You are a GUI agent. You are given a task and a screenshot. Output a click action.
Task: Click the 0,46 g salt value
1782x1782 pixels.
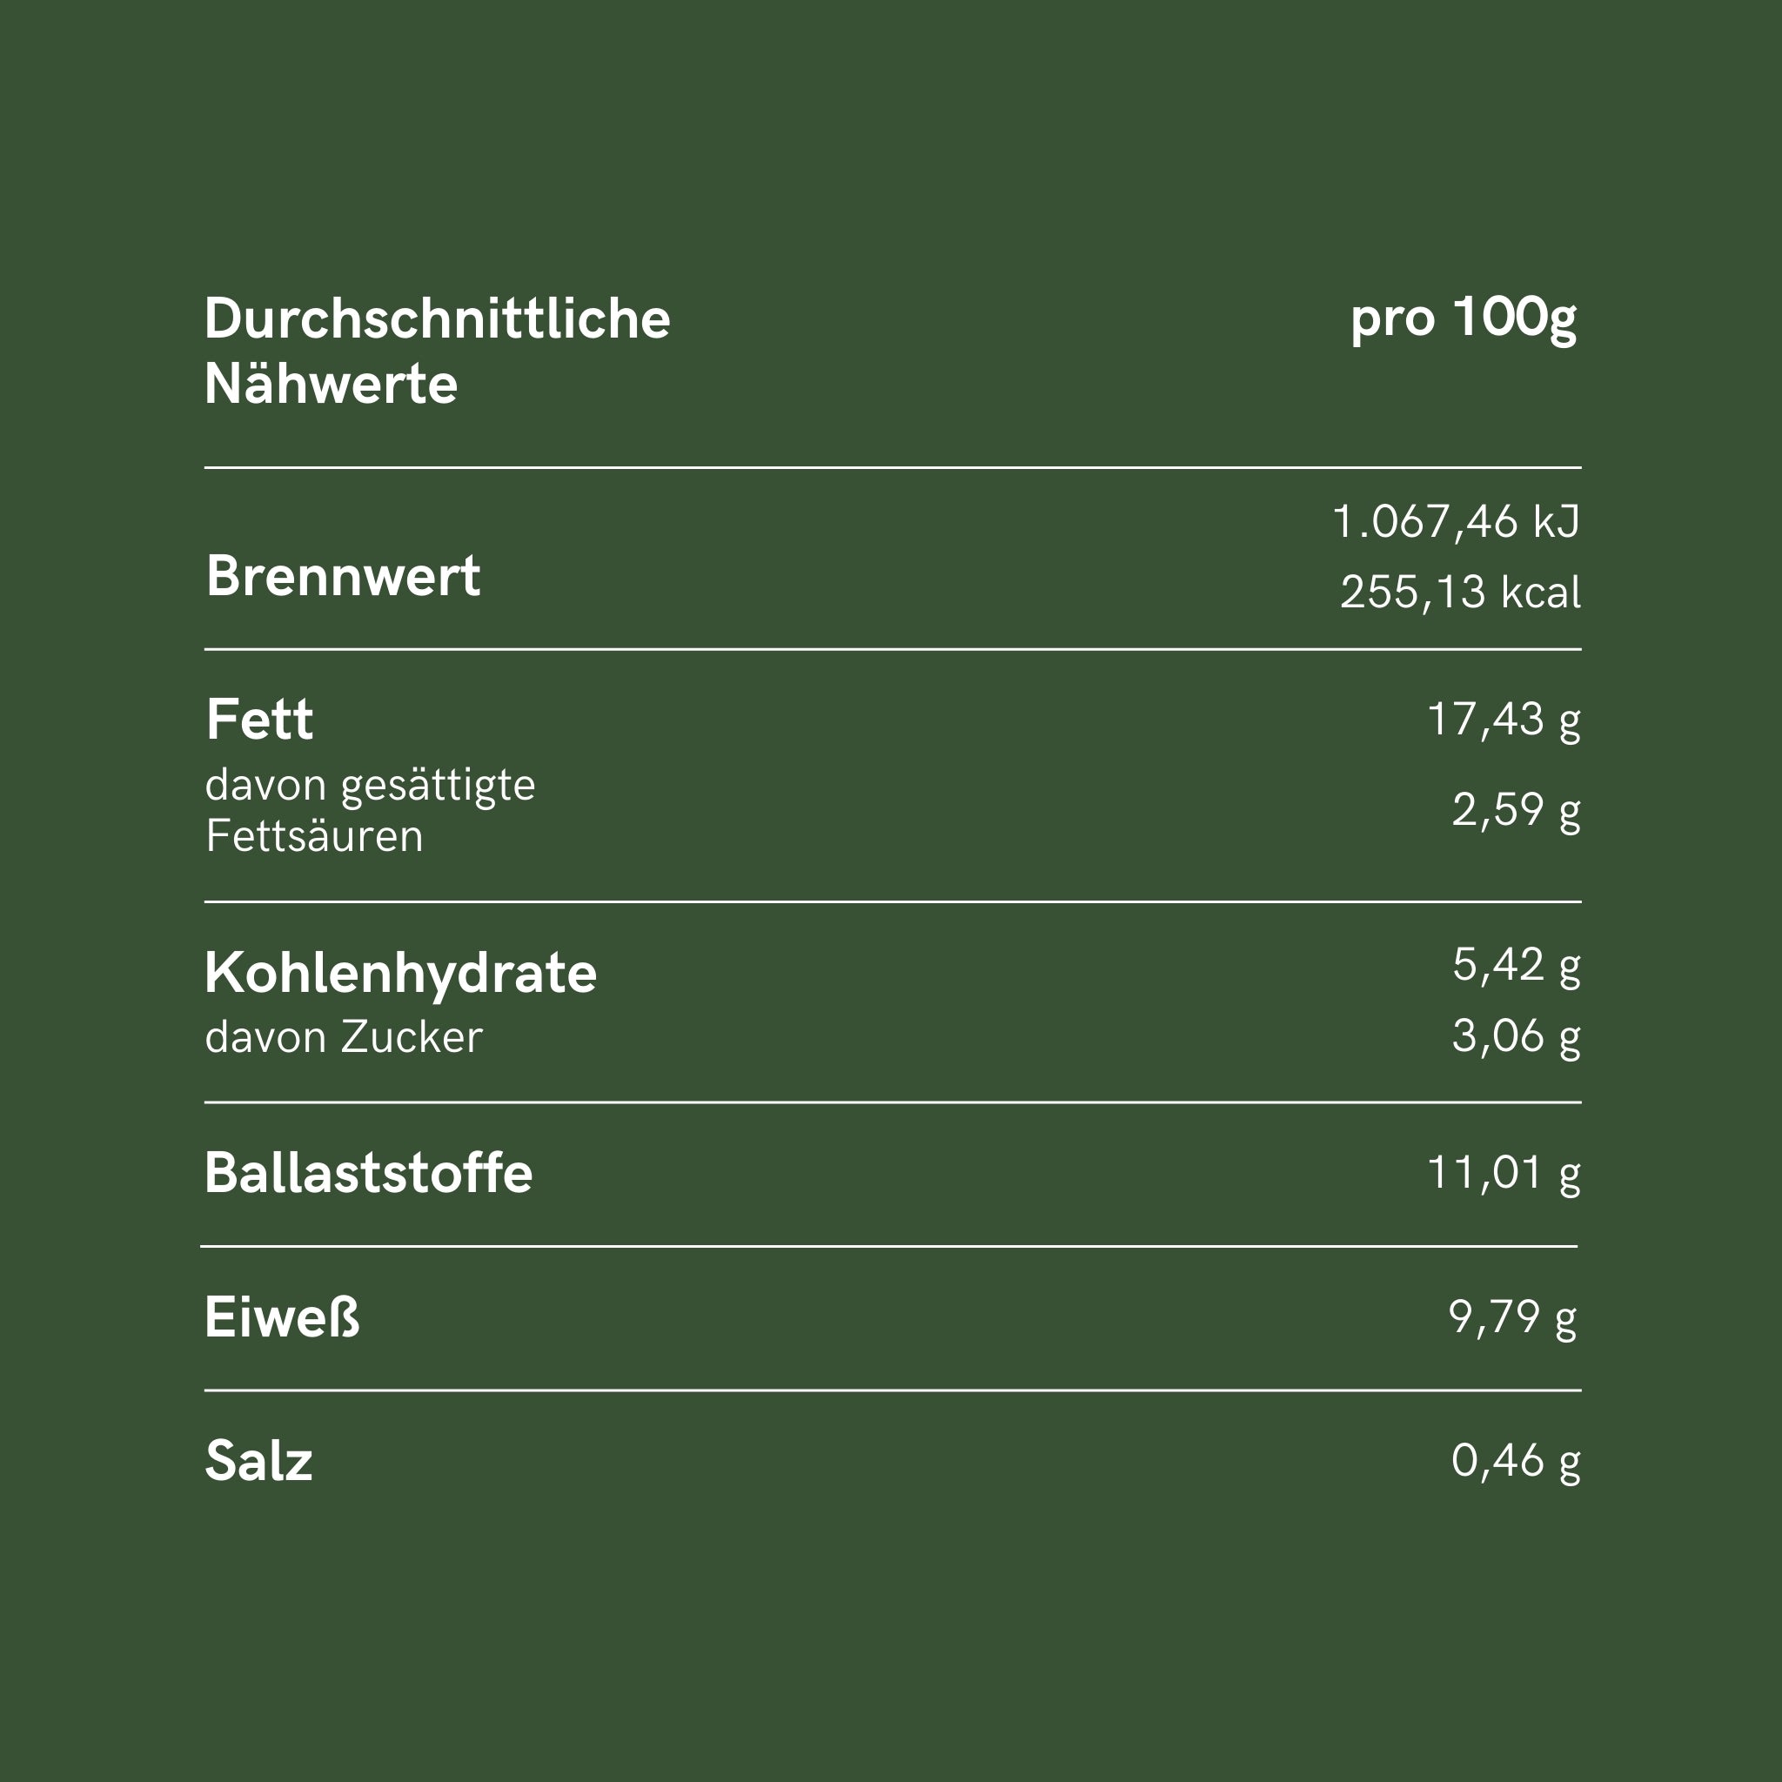[x=1516, y=1461]
